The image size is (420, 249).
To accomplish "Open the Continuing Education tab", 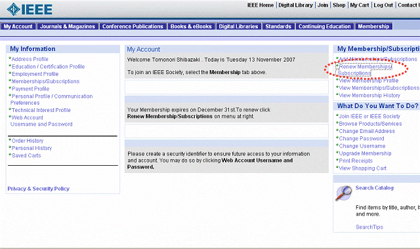I will [325, 26].
